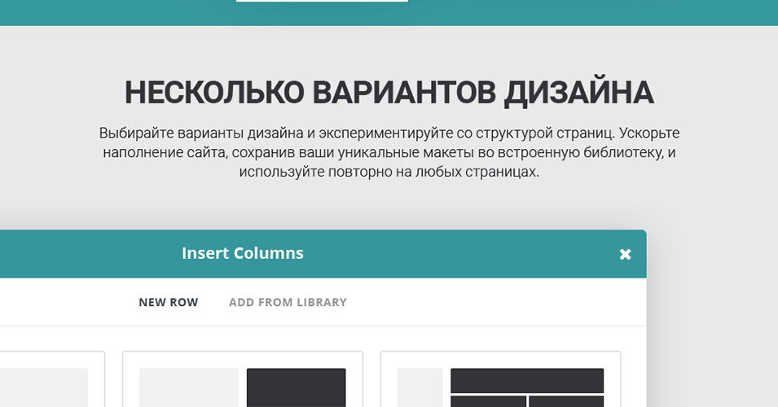Click the Insert Columns dialog title

pos(243,253)
